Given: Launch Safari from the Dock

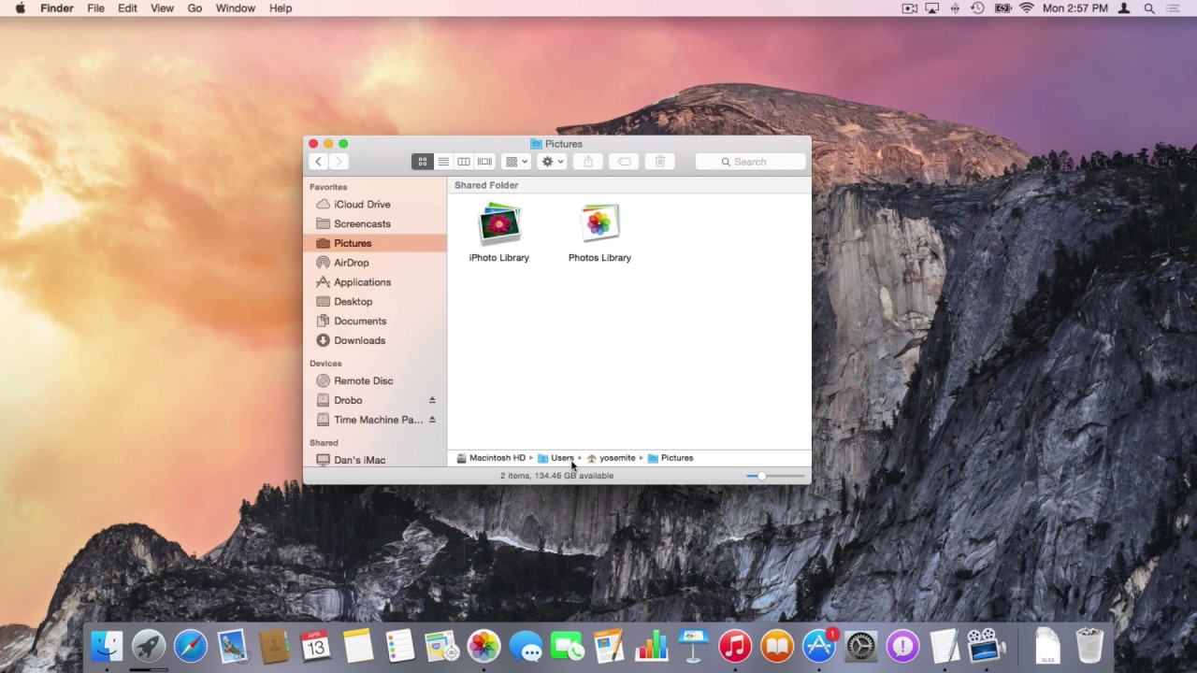Looking at the screenshot, I should (x=191, y=646).
